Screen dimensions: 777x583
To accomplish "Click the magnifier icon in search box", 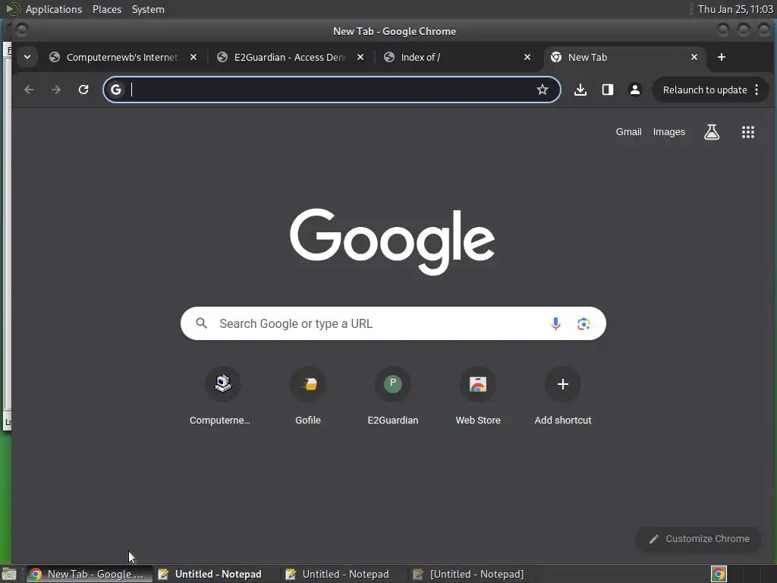I will 201,323.
